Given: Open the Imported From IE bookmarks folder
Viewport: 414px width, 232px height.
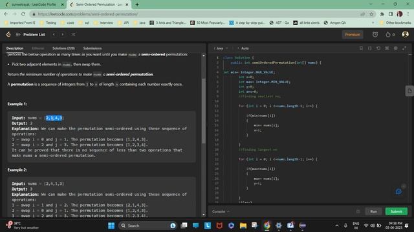Looking at the screenshot, I should coord(19,23).
